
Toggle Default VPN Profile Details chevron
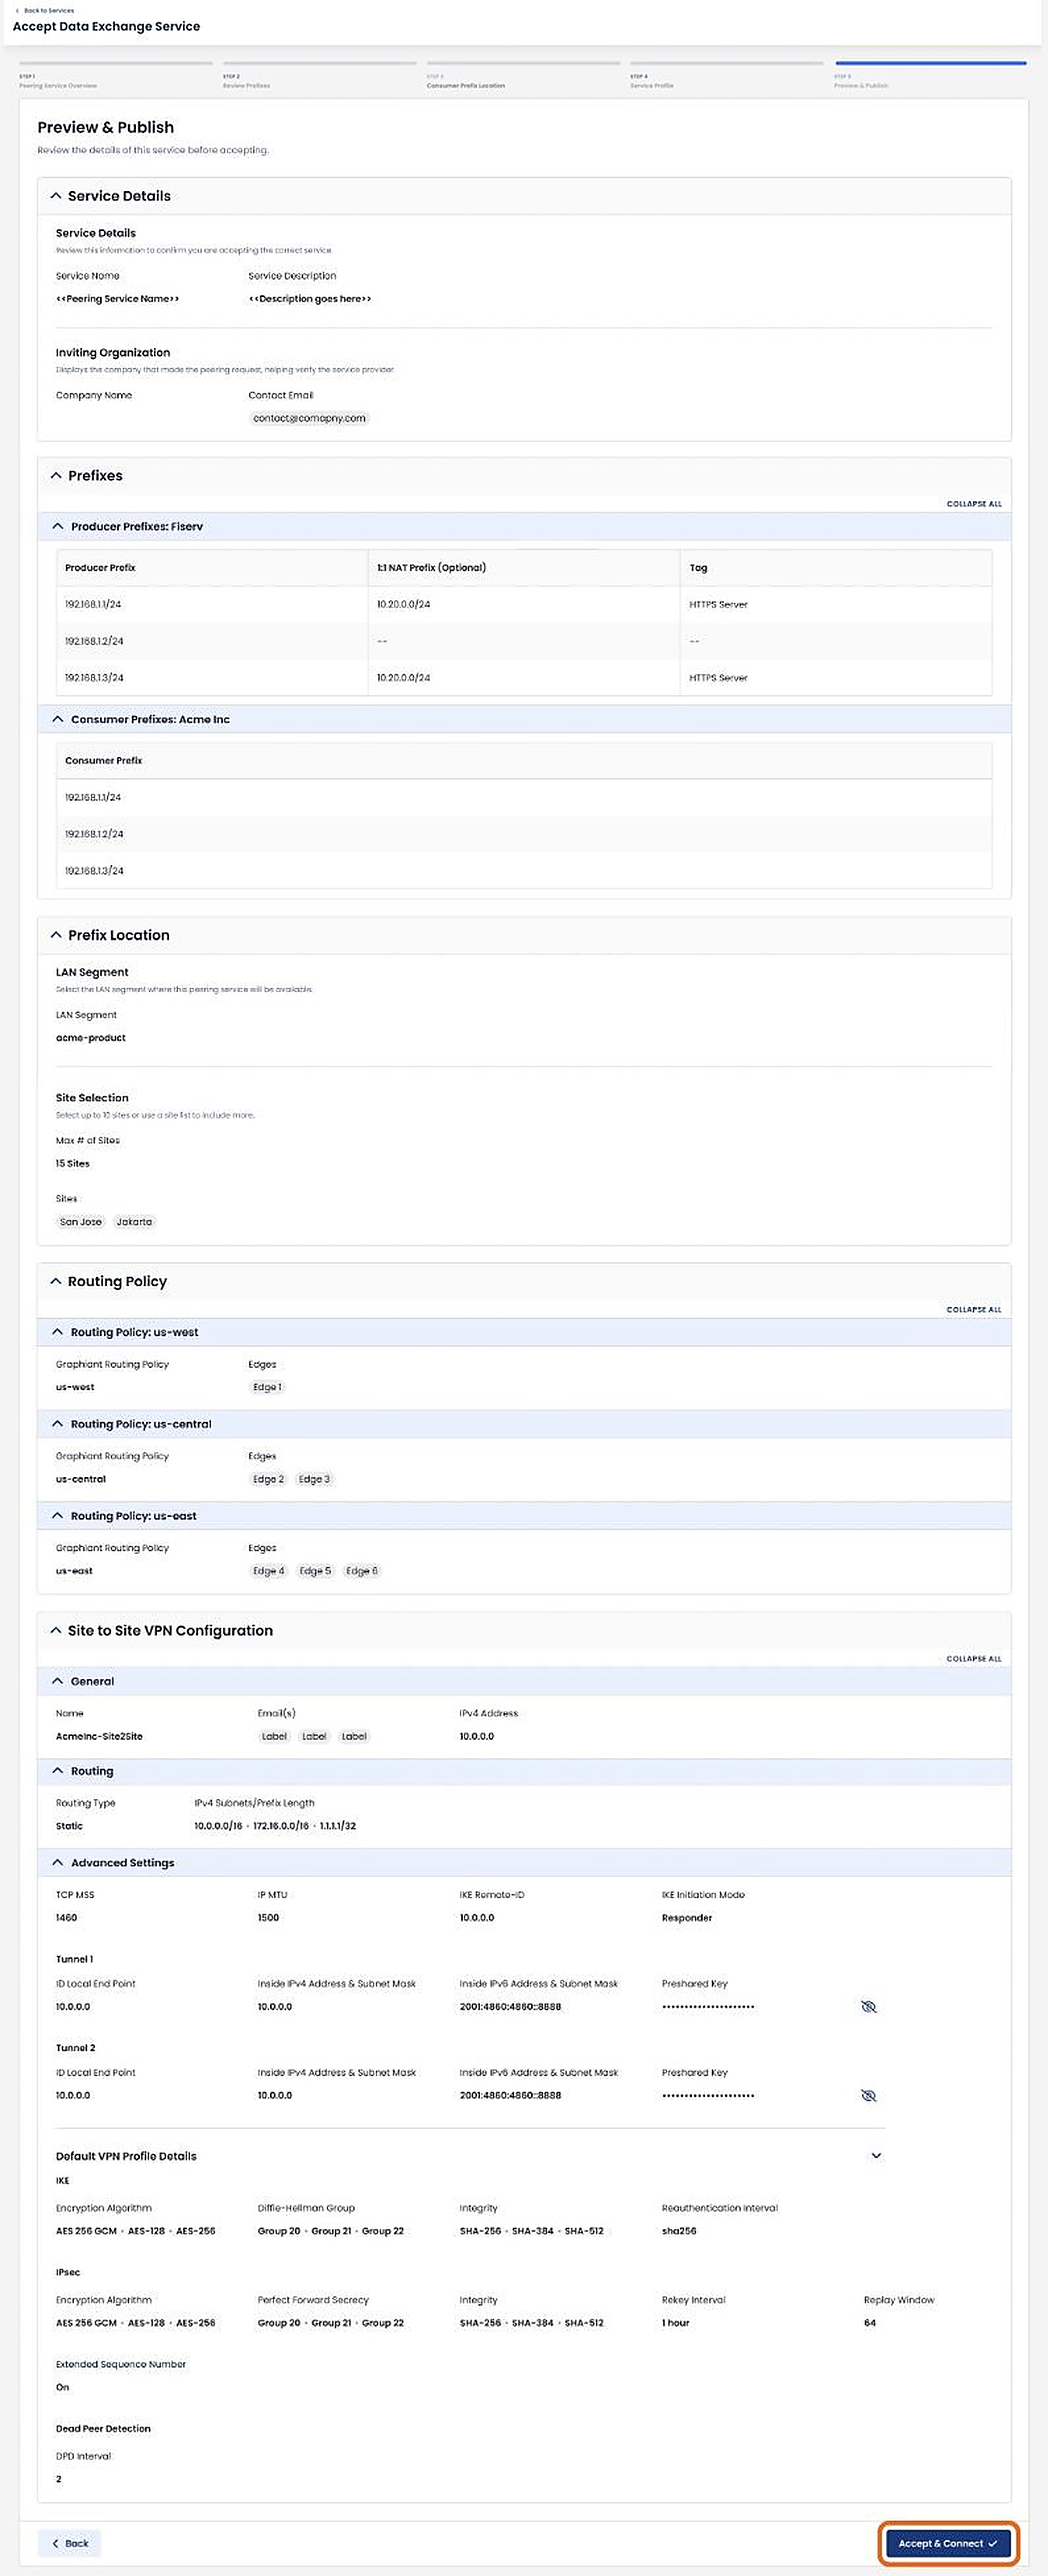tap(876, 2156)
